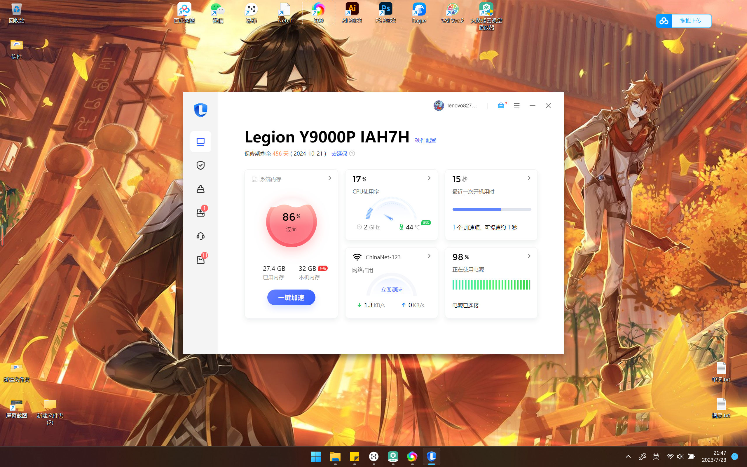Click the Lenovo PC Manager logo
The width and height of the screenshot is (747, 467).
click(201, 110)
